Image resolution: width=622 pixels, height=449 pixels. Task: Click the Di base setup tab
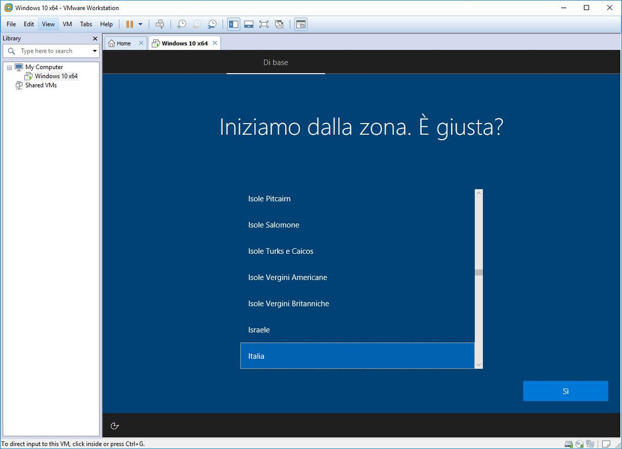coord(276,62)
